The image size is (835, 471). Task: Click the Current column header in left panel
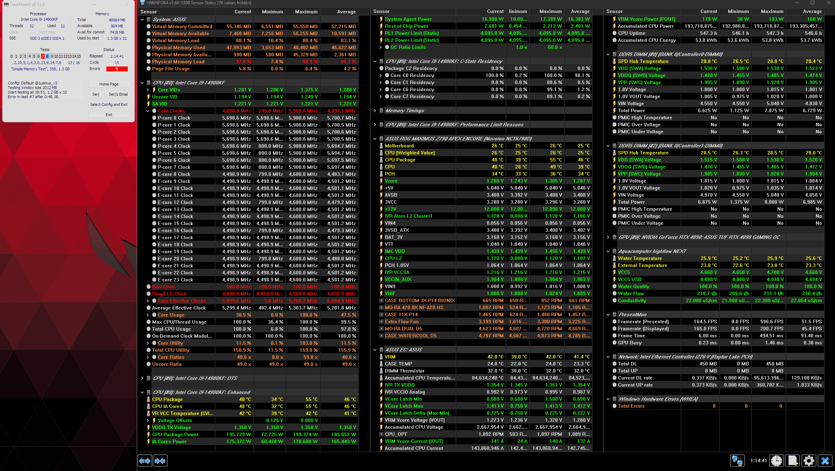(234, 12)
